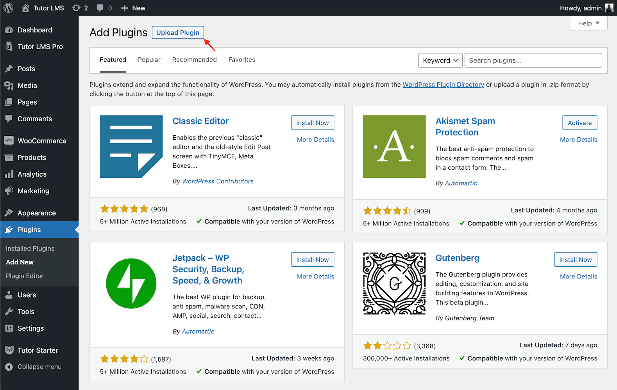This screenshot has height=390, width=617.
Task: Install the Classic Editor plugin
Action: tap(313, 123)
